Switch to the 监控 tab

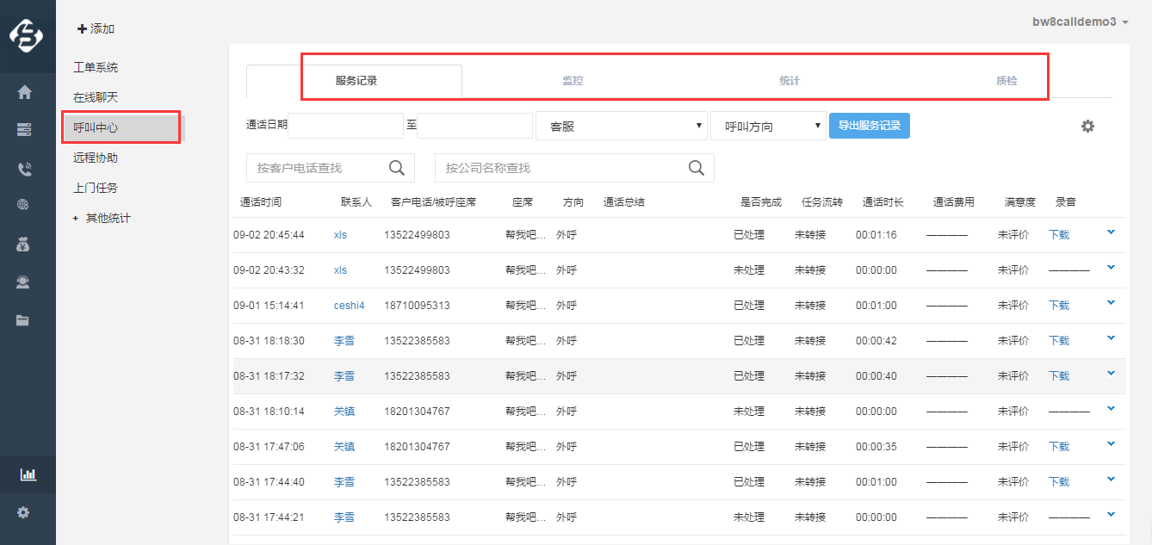573,81
